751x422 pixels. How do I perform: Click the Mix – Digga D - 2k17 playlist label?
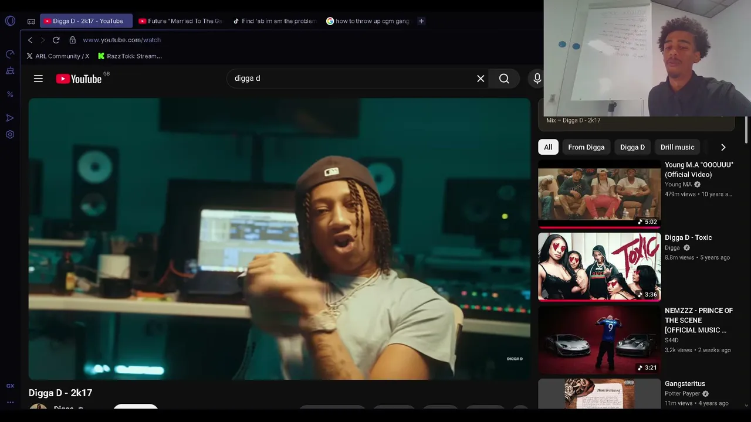tap(573, 120)
